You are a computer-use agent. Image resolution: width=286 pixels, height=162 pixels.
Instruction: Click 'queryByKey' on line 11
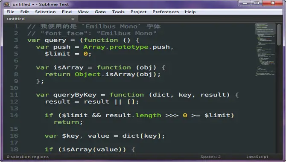tap(75, 95)
